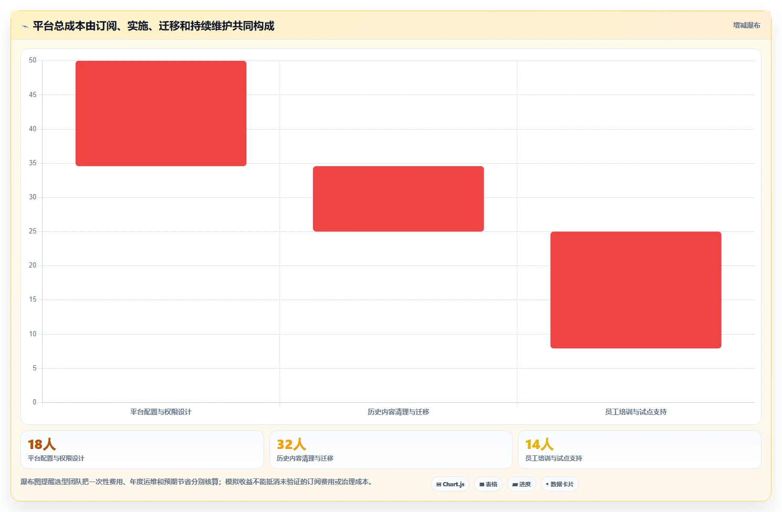Open the 14人 data card
This screenshot has height=512, width=782.
[639, 450]
